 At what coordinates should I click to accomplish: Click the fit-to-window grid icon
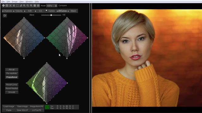pos(7,6)
